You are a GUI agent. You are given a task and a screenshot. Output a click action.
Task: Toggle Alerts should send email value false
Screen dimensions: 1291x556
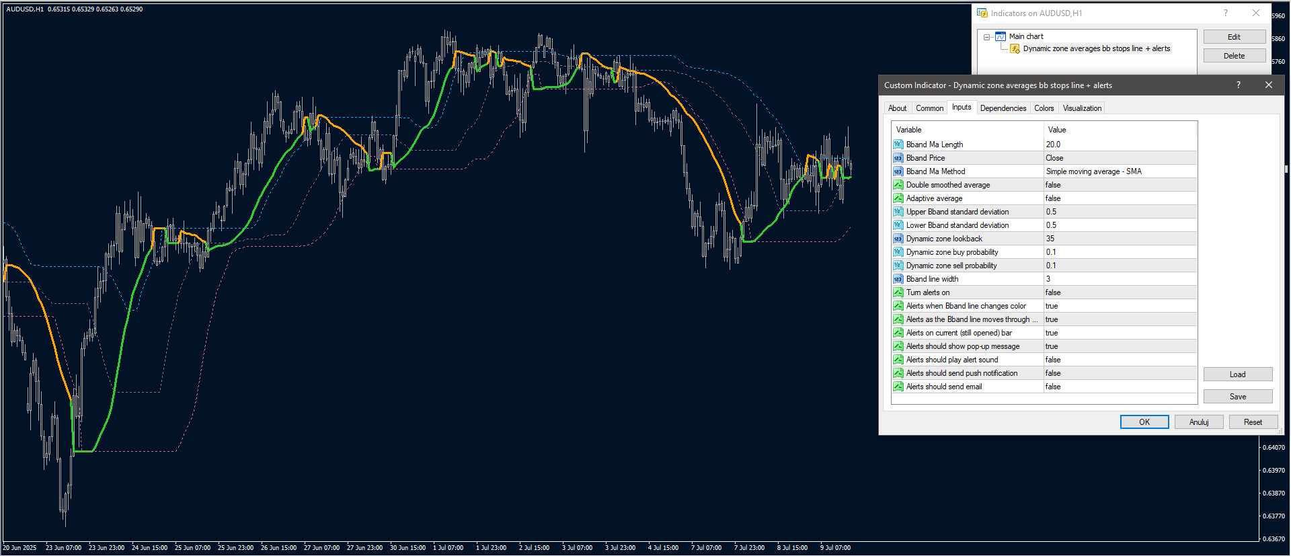1120,387
